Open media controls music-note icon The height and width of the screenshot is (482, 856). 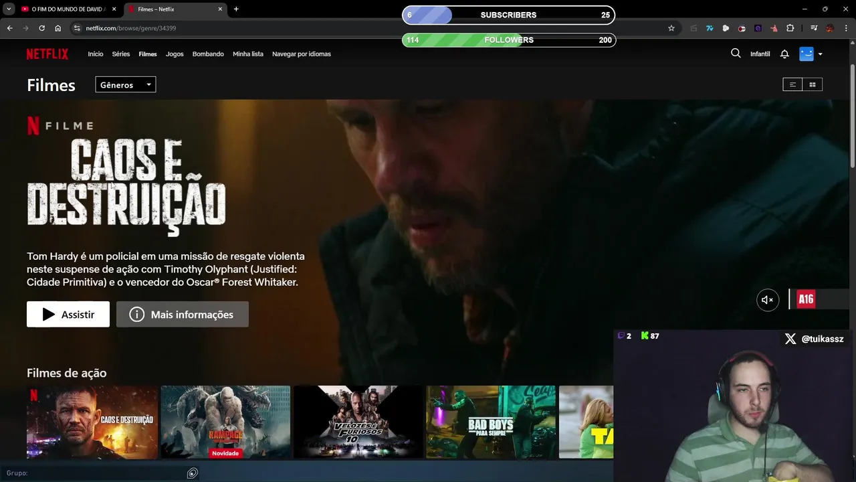(814, 28)
